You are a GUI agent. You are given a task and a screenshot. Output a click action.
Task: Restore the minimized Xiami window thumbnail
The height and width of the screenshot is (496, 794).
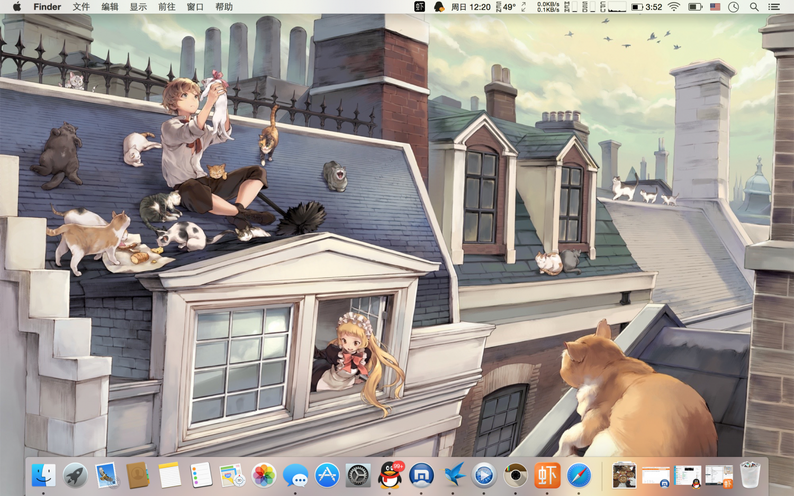[x=719, y=476]
